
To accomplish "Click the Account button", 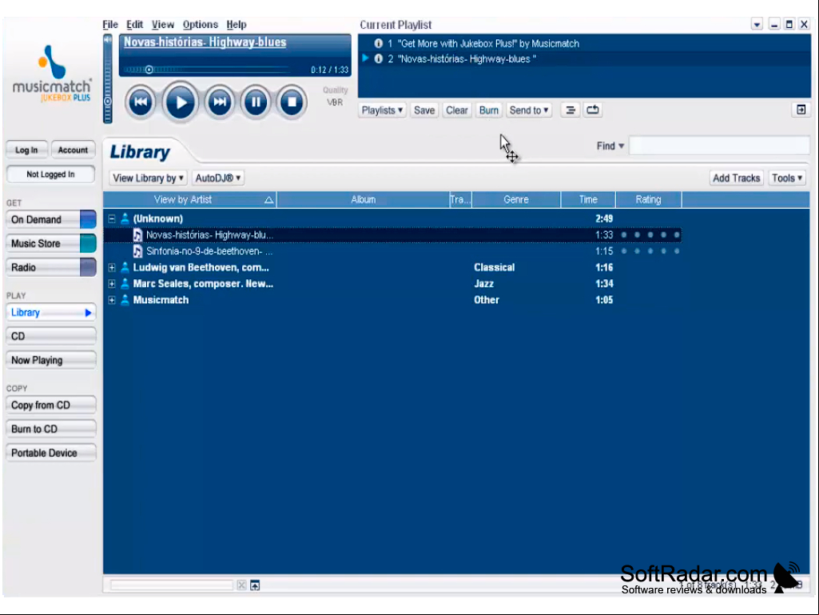I will click(x=73, y=150).
